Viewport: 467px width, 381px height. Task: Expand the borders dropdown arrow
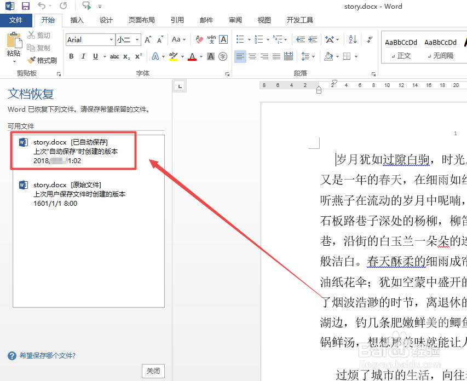[x=356, y=56]
